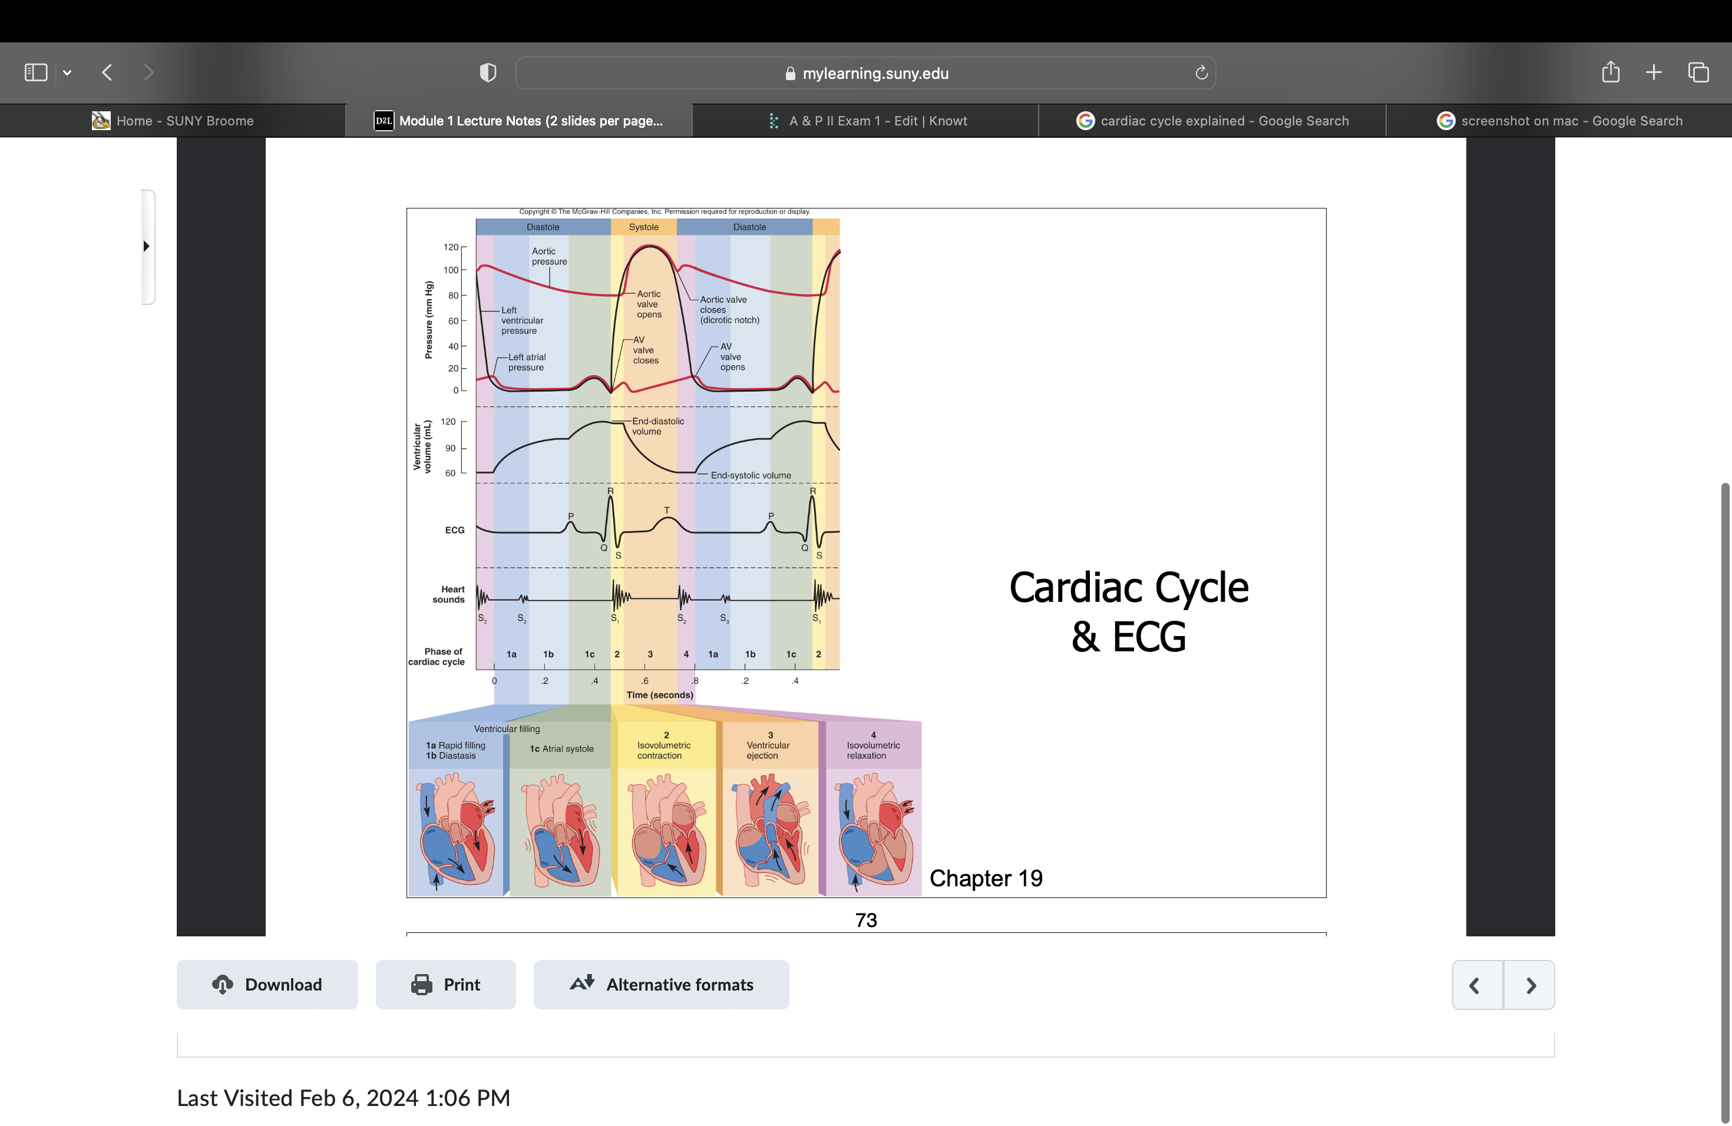Screen dimensions: 1732x1126
Task: Go to the previous content item
Action: coord(1478,985)
